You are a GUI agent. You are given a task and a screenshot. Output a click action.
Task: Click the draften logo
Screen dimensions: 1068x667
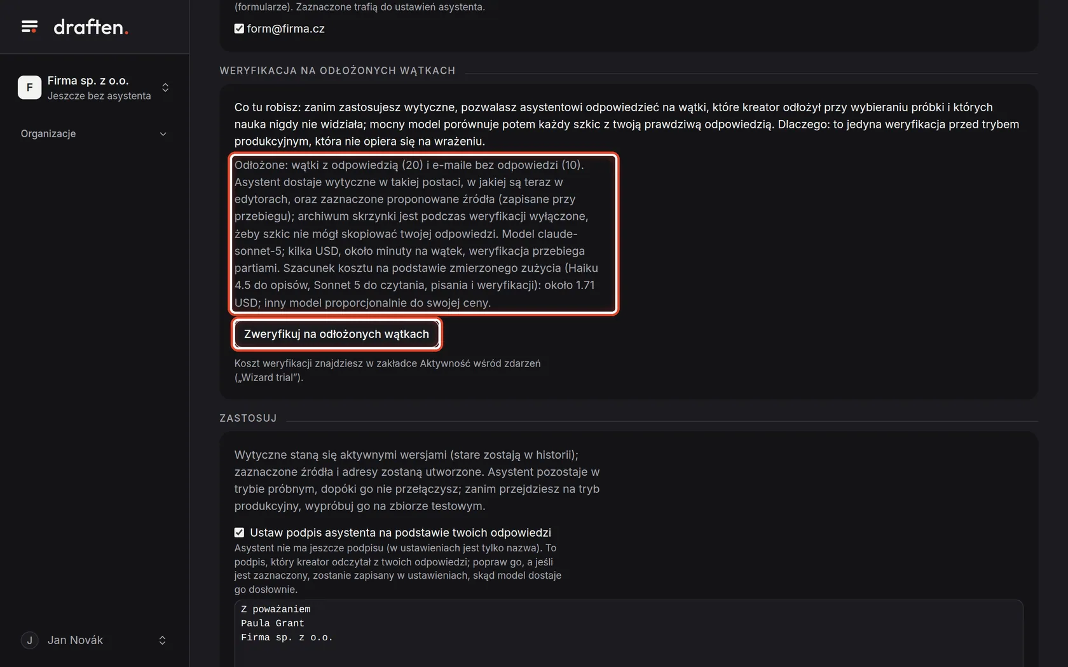(x=91, y=27)
